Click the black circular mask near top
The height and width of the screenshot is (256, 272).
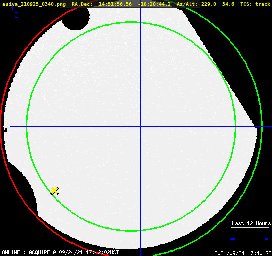pos(76,18)
